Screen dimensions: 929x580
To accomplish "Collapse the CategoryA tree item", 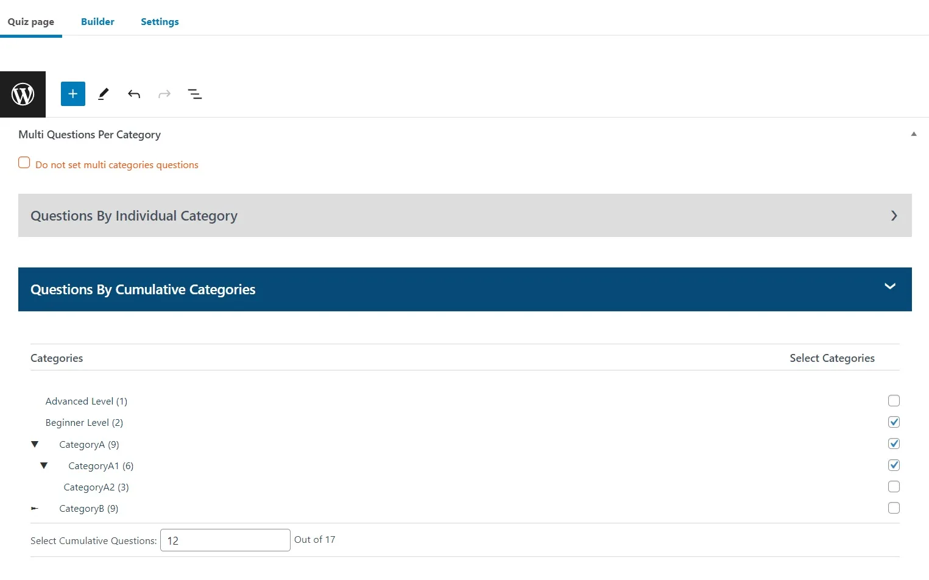I will [x=34, y=444].
